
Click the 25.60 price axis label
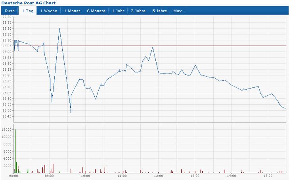[7, 99]
